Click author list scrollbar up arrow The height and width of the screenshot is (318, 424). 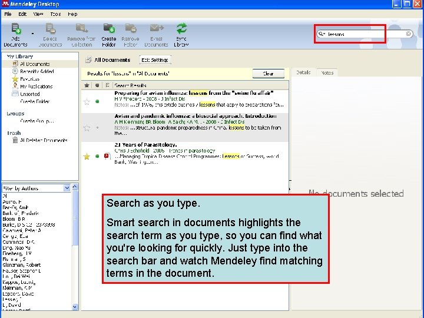tap(75, 187)
